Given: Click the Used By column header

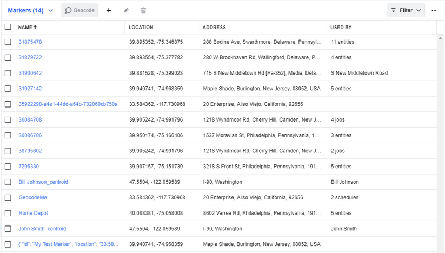Looking at the screenshot, I should point(341,27).
